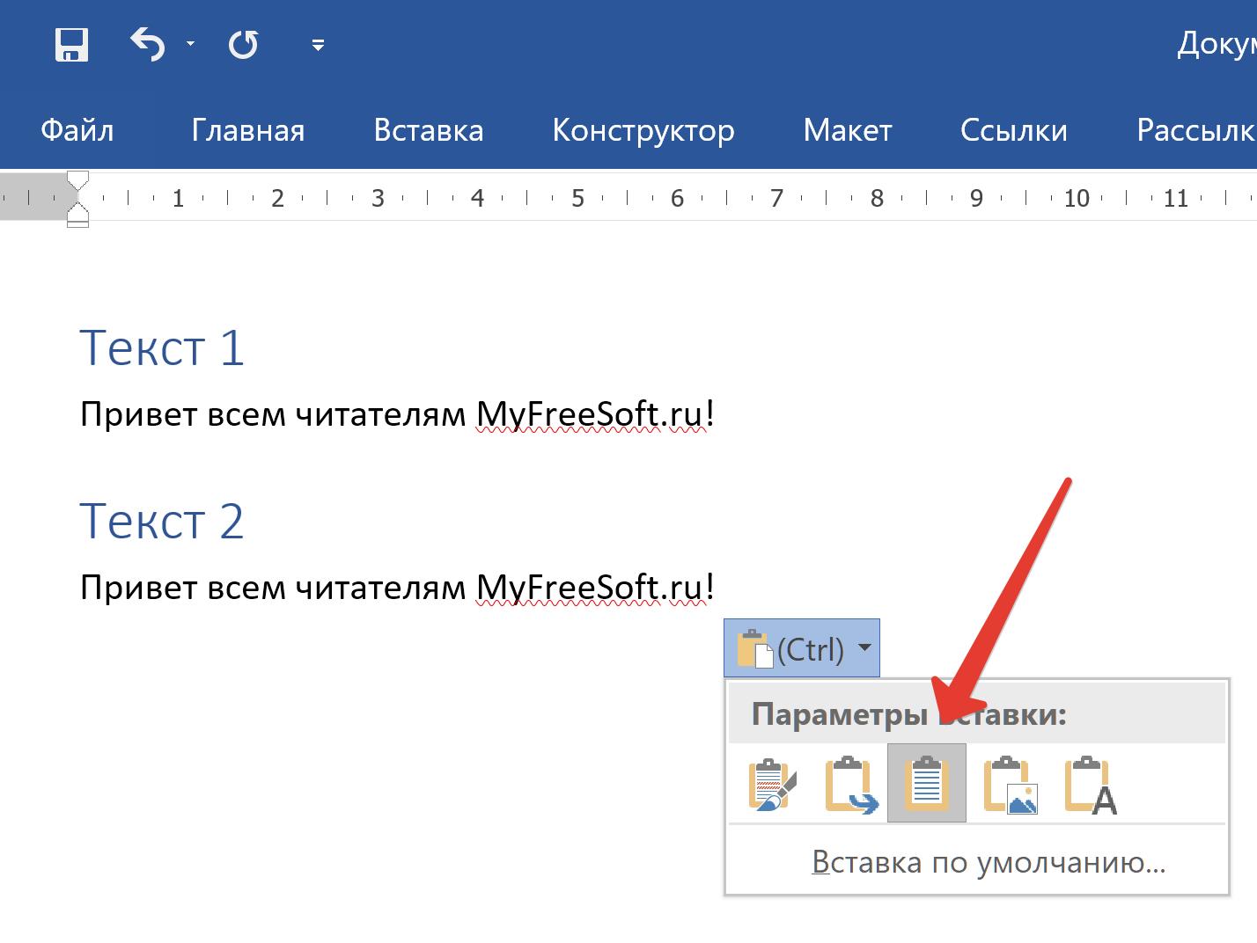The image size is (1257, 943).
Task: Click the Текст 2 heading
Action: point(162,521)
